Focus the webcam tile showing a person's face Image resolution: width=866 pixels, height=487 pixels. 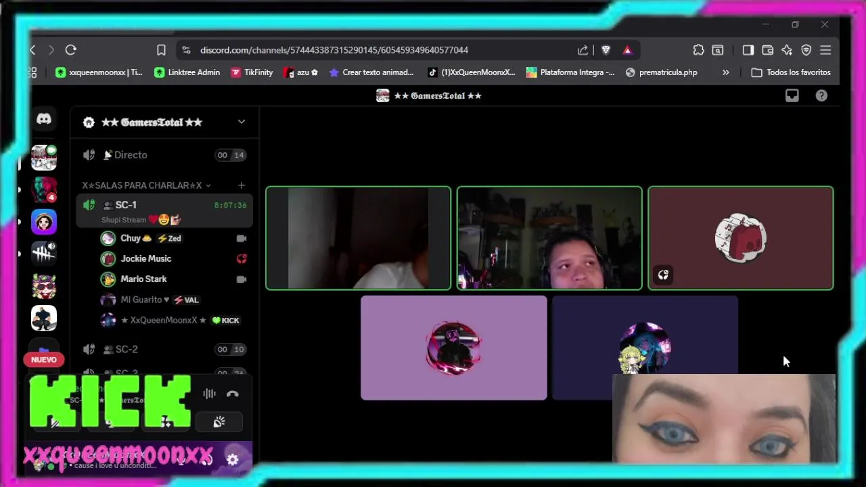pos(549,238)
